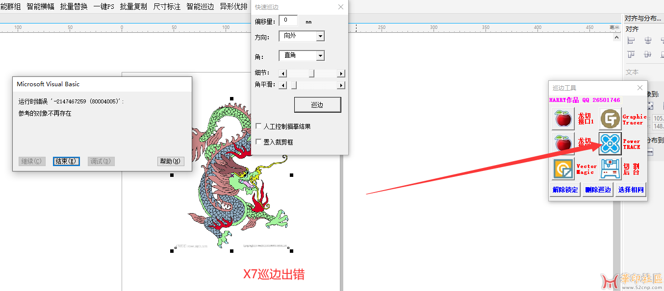
Task: Click the left arrow of 角平滑 slider
Action: tap(282, 85)
